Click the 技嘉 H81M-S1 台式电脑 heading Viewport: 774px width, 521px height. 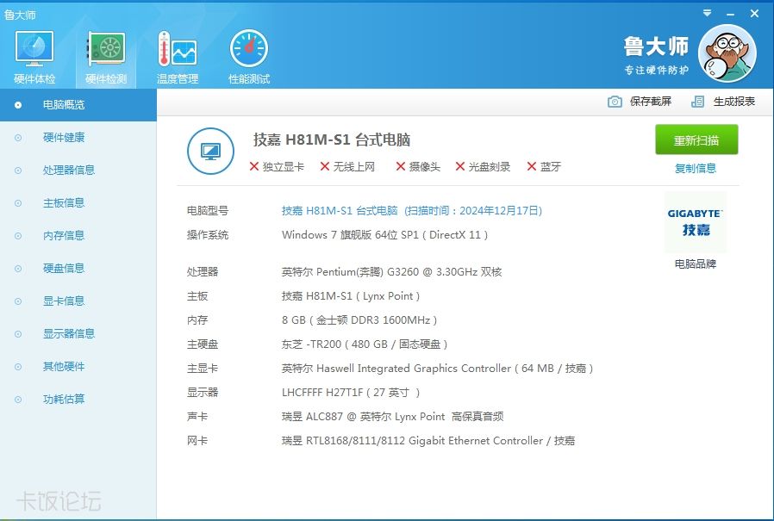click(x=332, y=140)
